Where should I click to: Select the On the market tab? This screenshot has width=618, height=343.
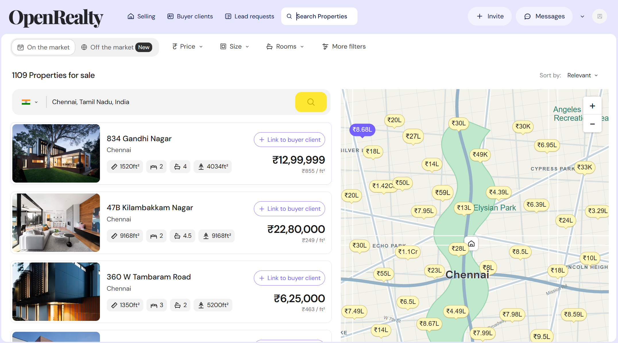(x=43, y=47)
